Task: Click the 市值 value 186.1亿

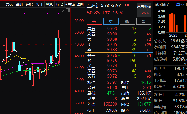Action: [144, 93]
